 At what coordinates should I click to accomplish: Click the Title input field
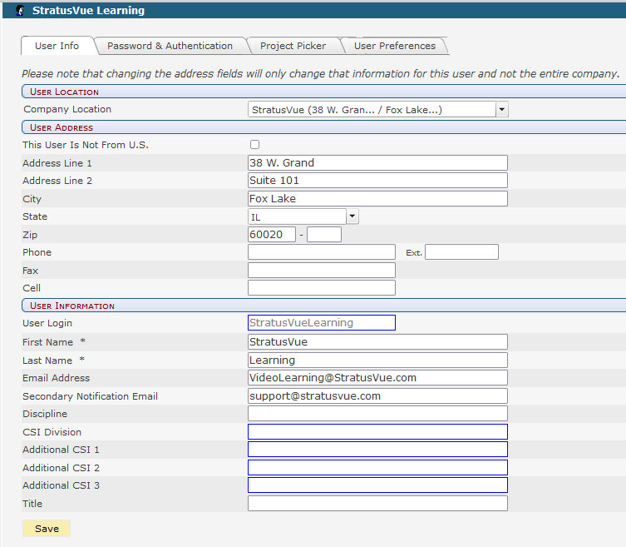(x=377, y=504)
